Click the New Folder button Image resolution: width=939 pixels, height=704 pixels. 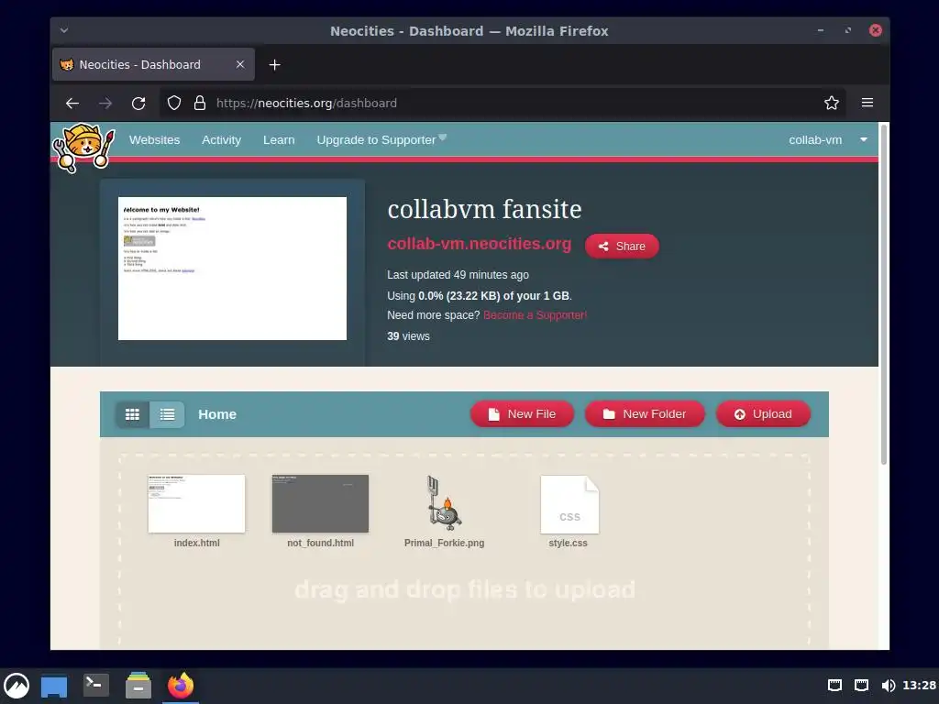pyautogui.click(x=645, y=414)
